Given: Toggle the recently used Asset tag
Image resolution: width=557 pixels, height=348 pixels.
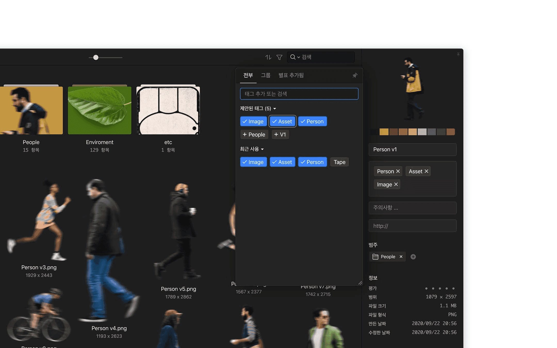Looking at the screenshot, I should 282,162.
